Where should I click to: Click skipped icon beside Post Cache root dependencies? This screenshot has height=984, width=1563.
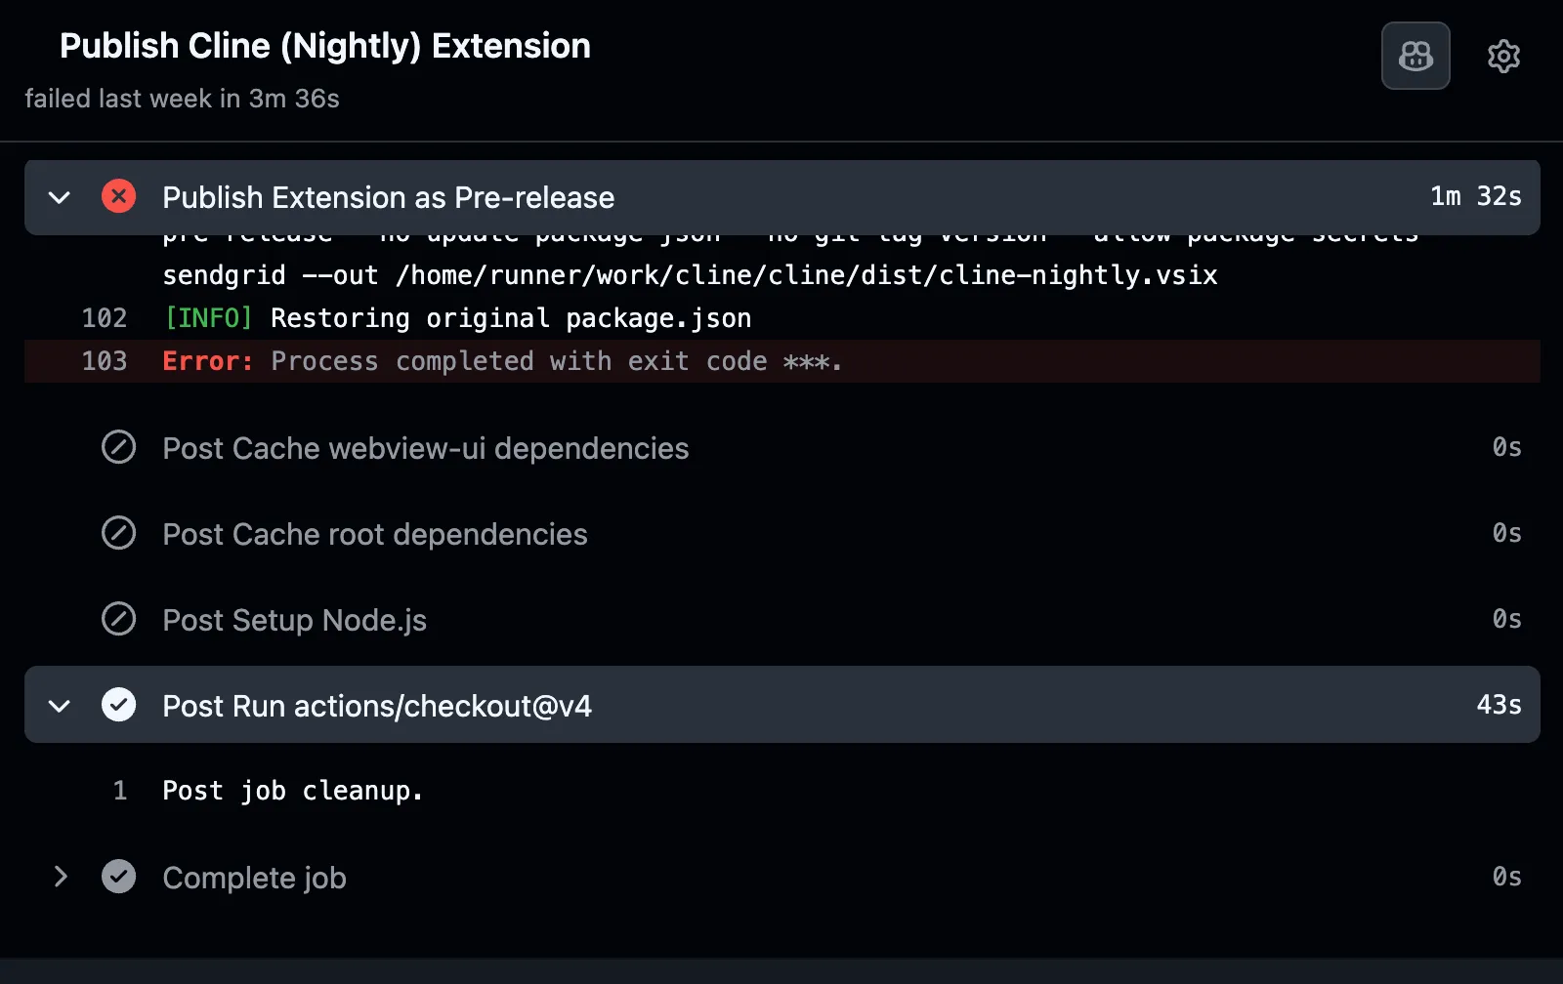[118, 533]
